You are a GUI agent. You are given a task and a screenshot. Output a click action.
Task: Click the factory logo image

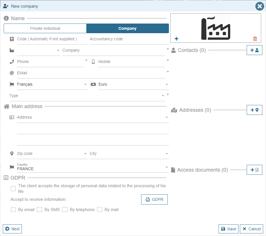(215, 29)
